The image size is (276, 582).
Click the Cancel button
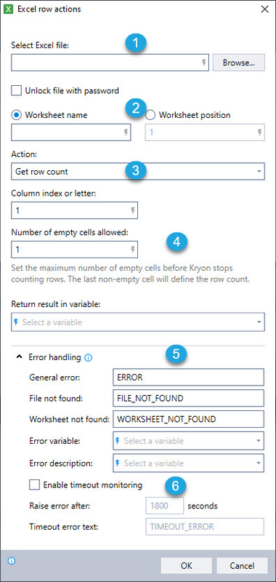pyautogui.click(x=242, y=566)
